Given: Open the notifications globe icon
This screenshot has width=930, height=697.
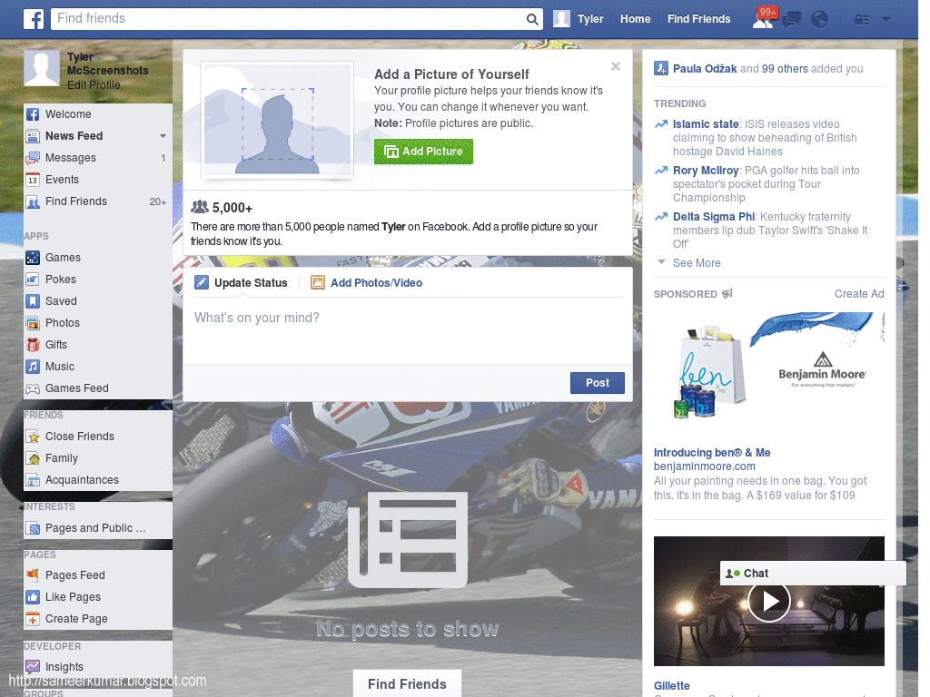Looking at the screenshot, I should point(820,20).
